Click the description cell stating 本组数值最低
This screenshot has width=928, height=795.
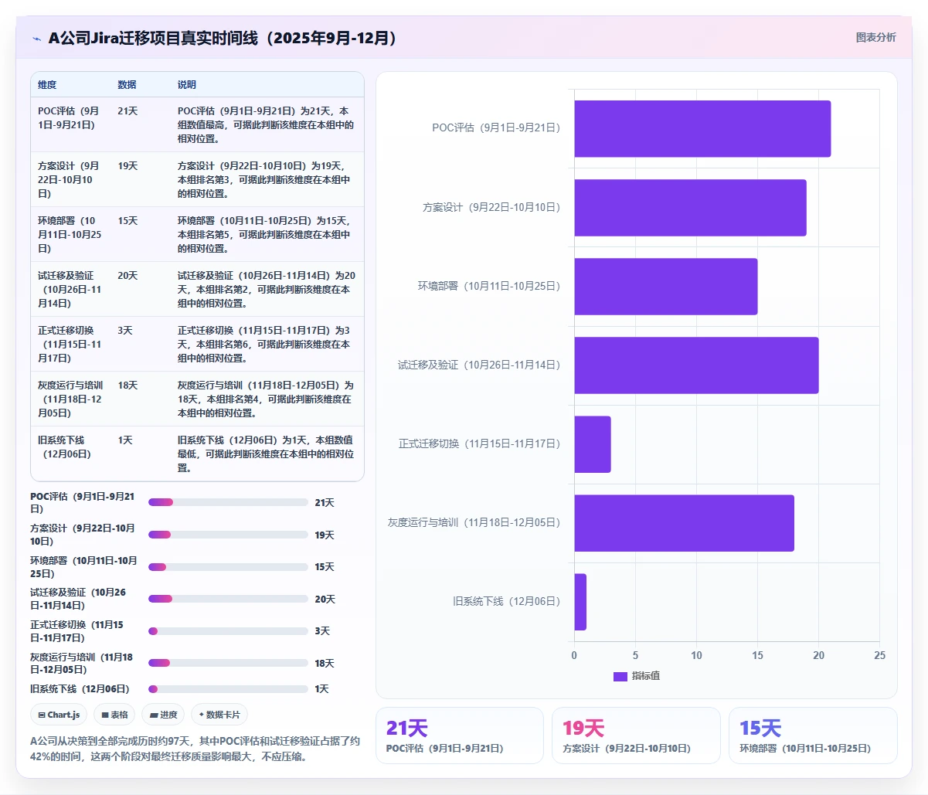pos(266,454)
